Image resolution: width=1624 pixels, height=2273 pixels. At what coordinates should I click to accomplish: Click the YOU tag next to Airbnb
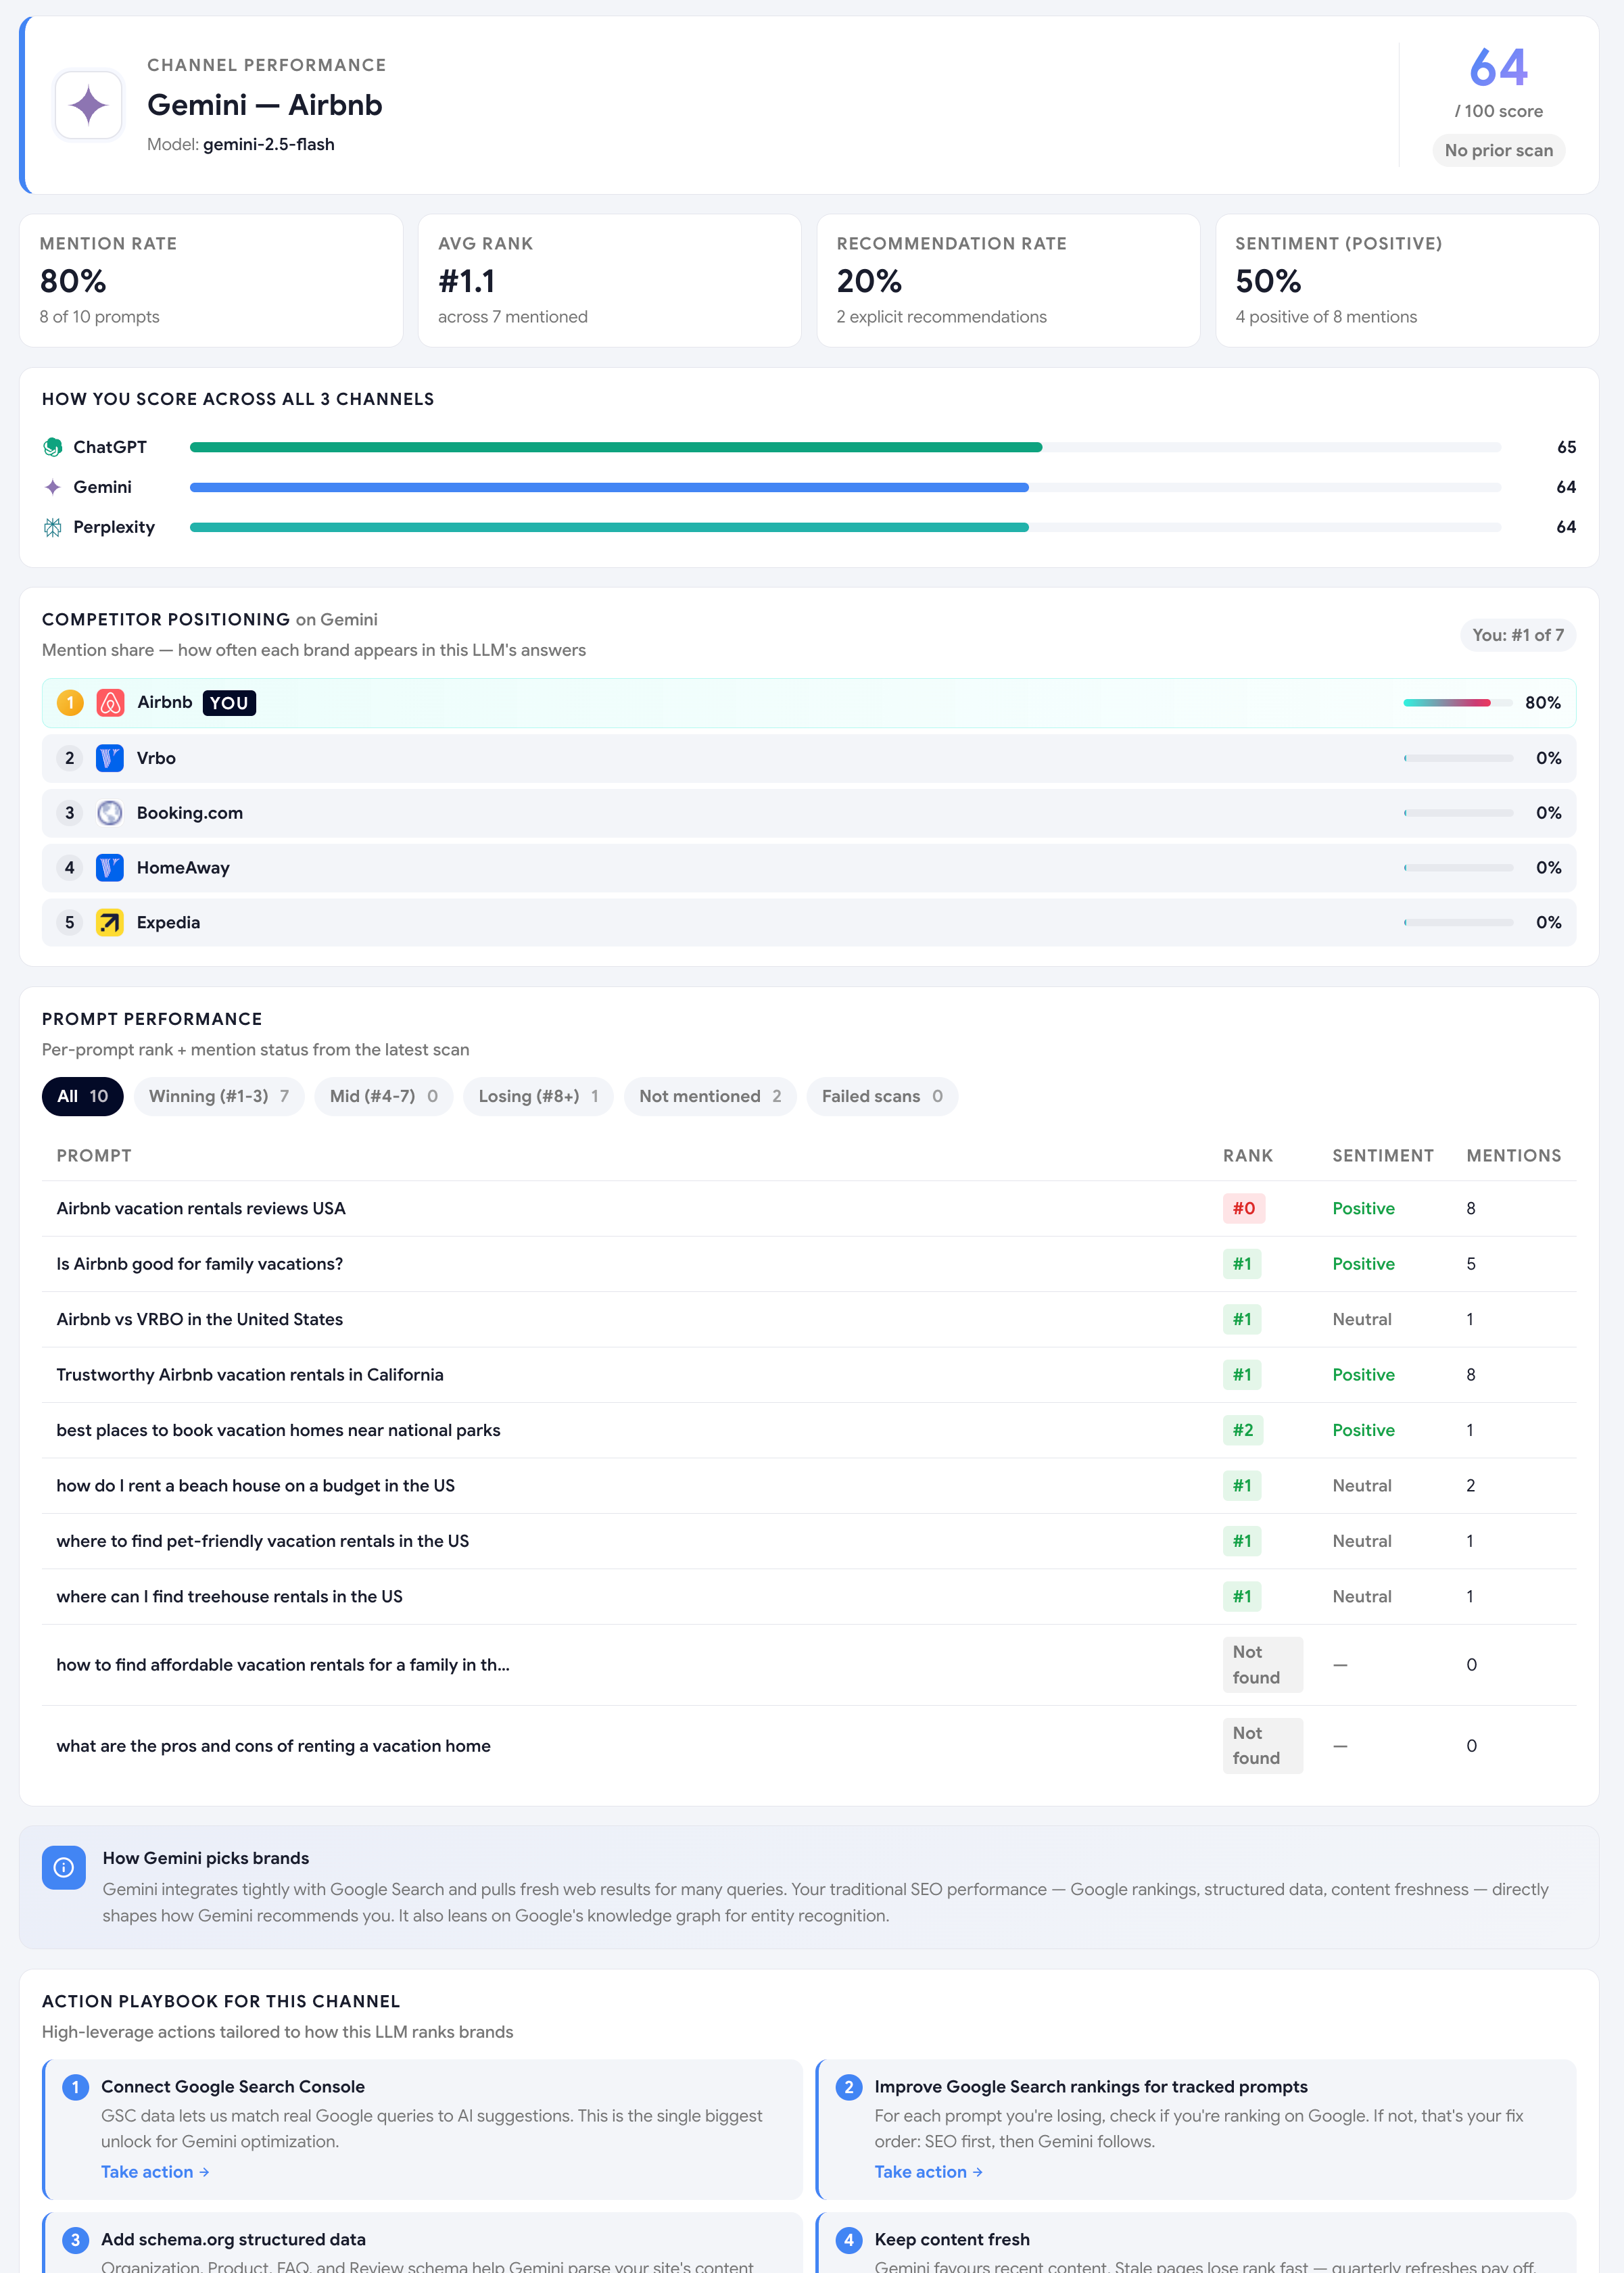click(x=229, y=703)
